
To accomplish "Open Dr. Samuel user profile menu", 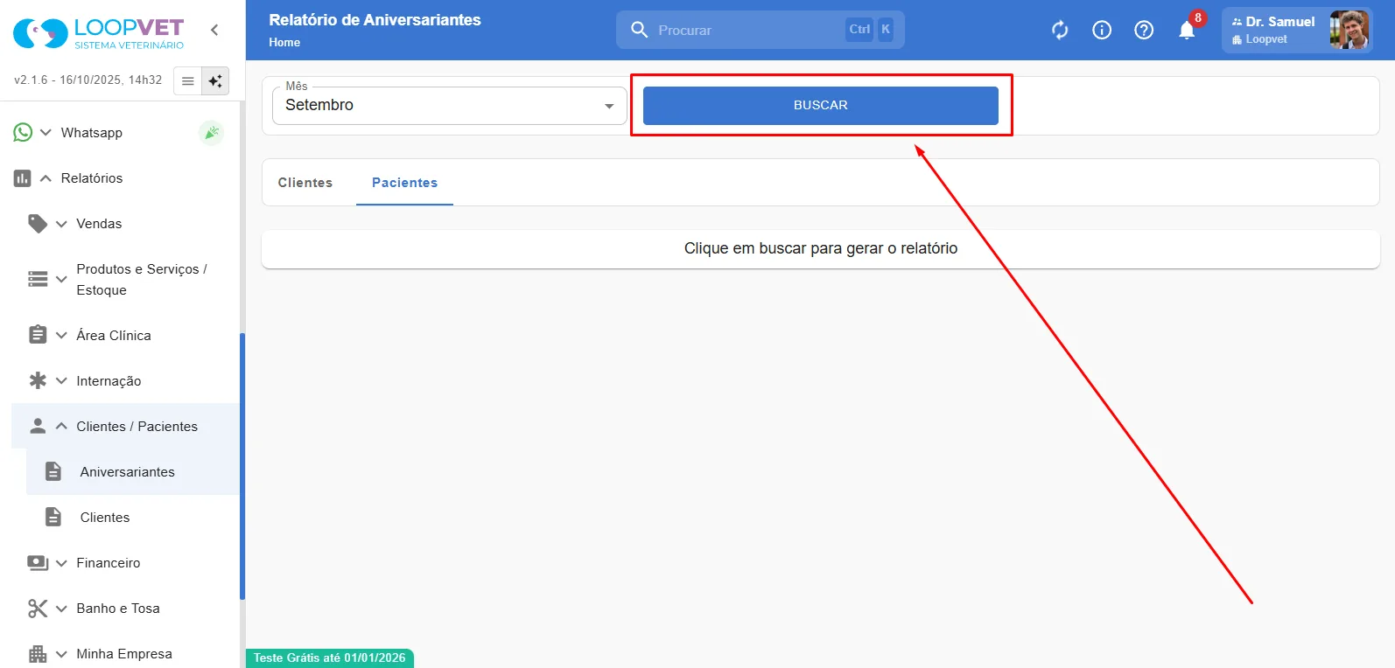I will (1297, 31).
